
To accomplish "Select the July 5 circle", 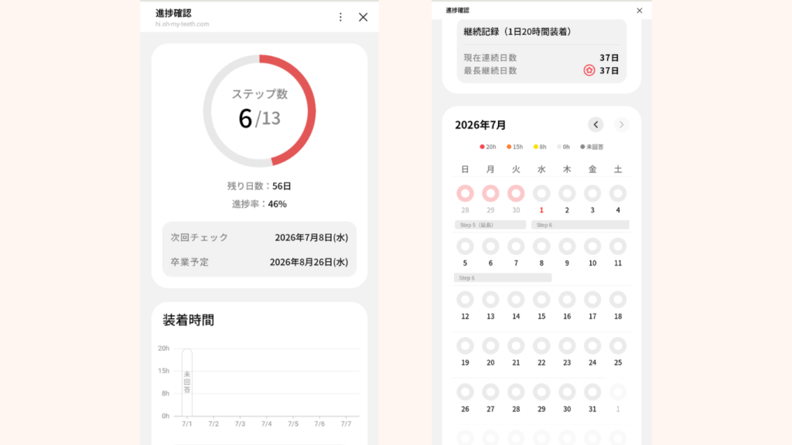I will 465,246.
